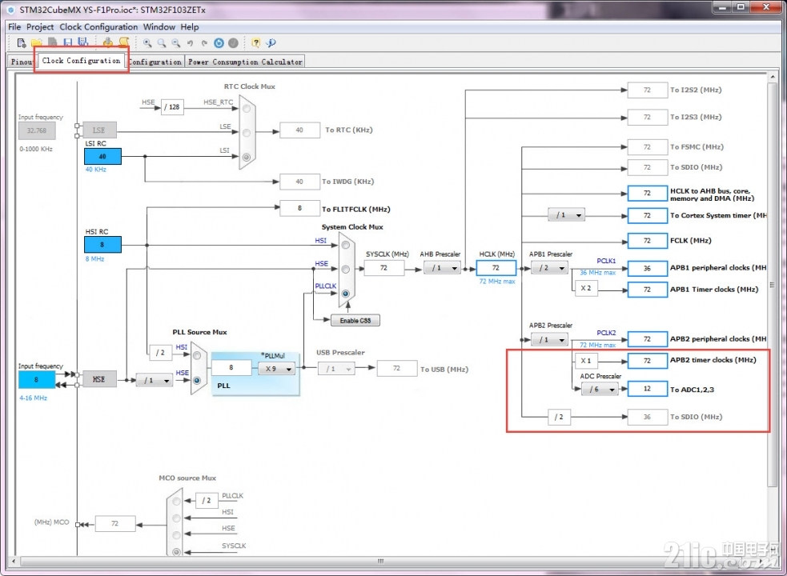The image size is (787, 576).
Task: Click the Save As double-floppy icon
Action: [x=82, y=42]
